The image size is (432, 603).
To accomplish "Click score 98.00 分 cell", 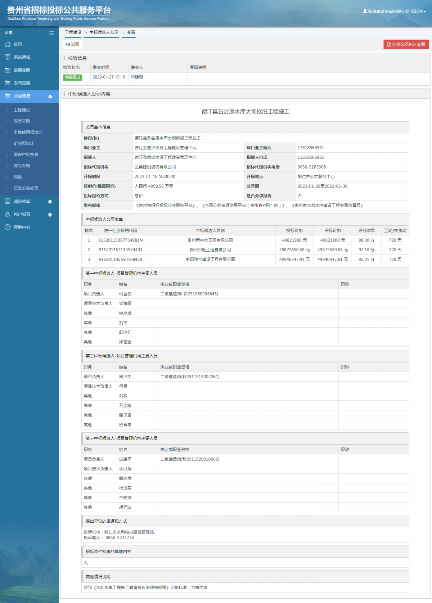I will tap(366, 240).
